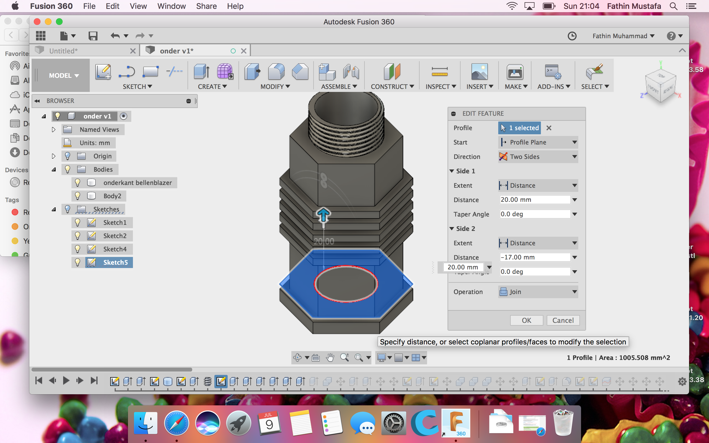709x443 pixels.
Task: Click the Orbit navigation icon
Action: 297,357
